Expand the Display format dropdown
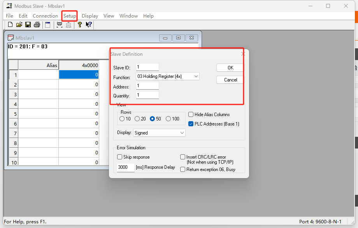The width and height of the screenshot is (358, 228). [x=159, y=133]
